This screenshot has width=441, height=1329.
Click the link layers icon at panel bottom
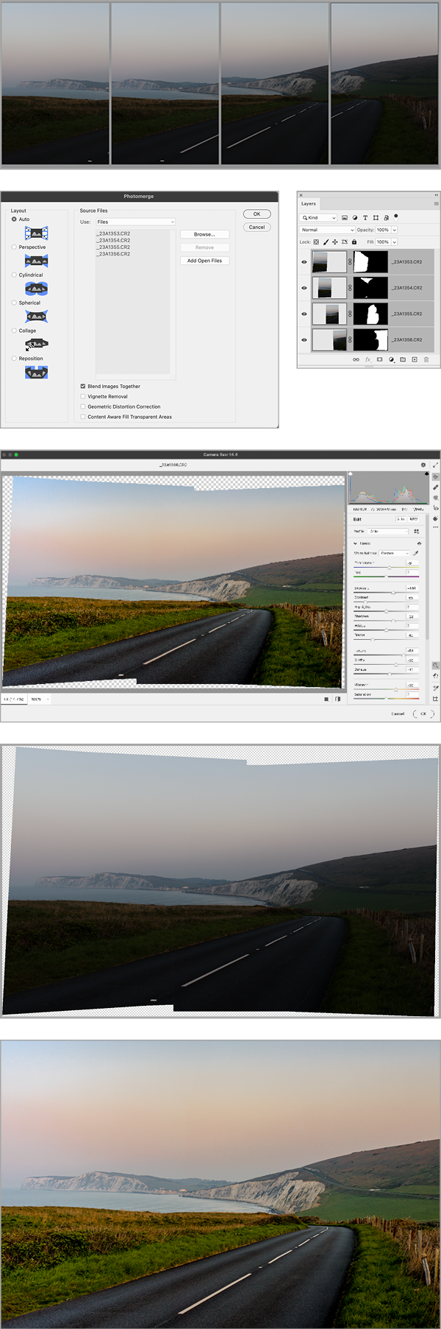tap(356, 359)
